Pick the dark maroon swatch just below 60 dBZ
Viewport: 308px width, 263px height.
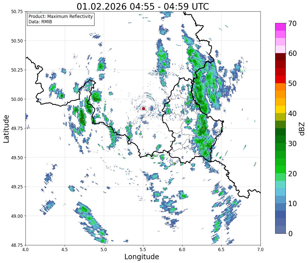click(x=280, y=57)
